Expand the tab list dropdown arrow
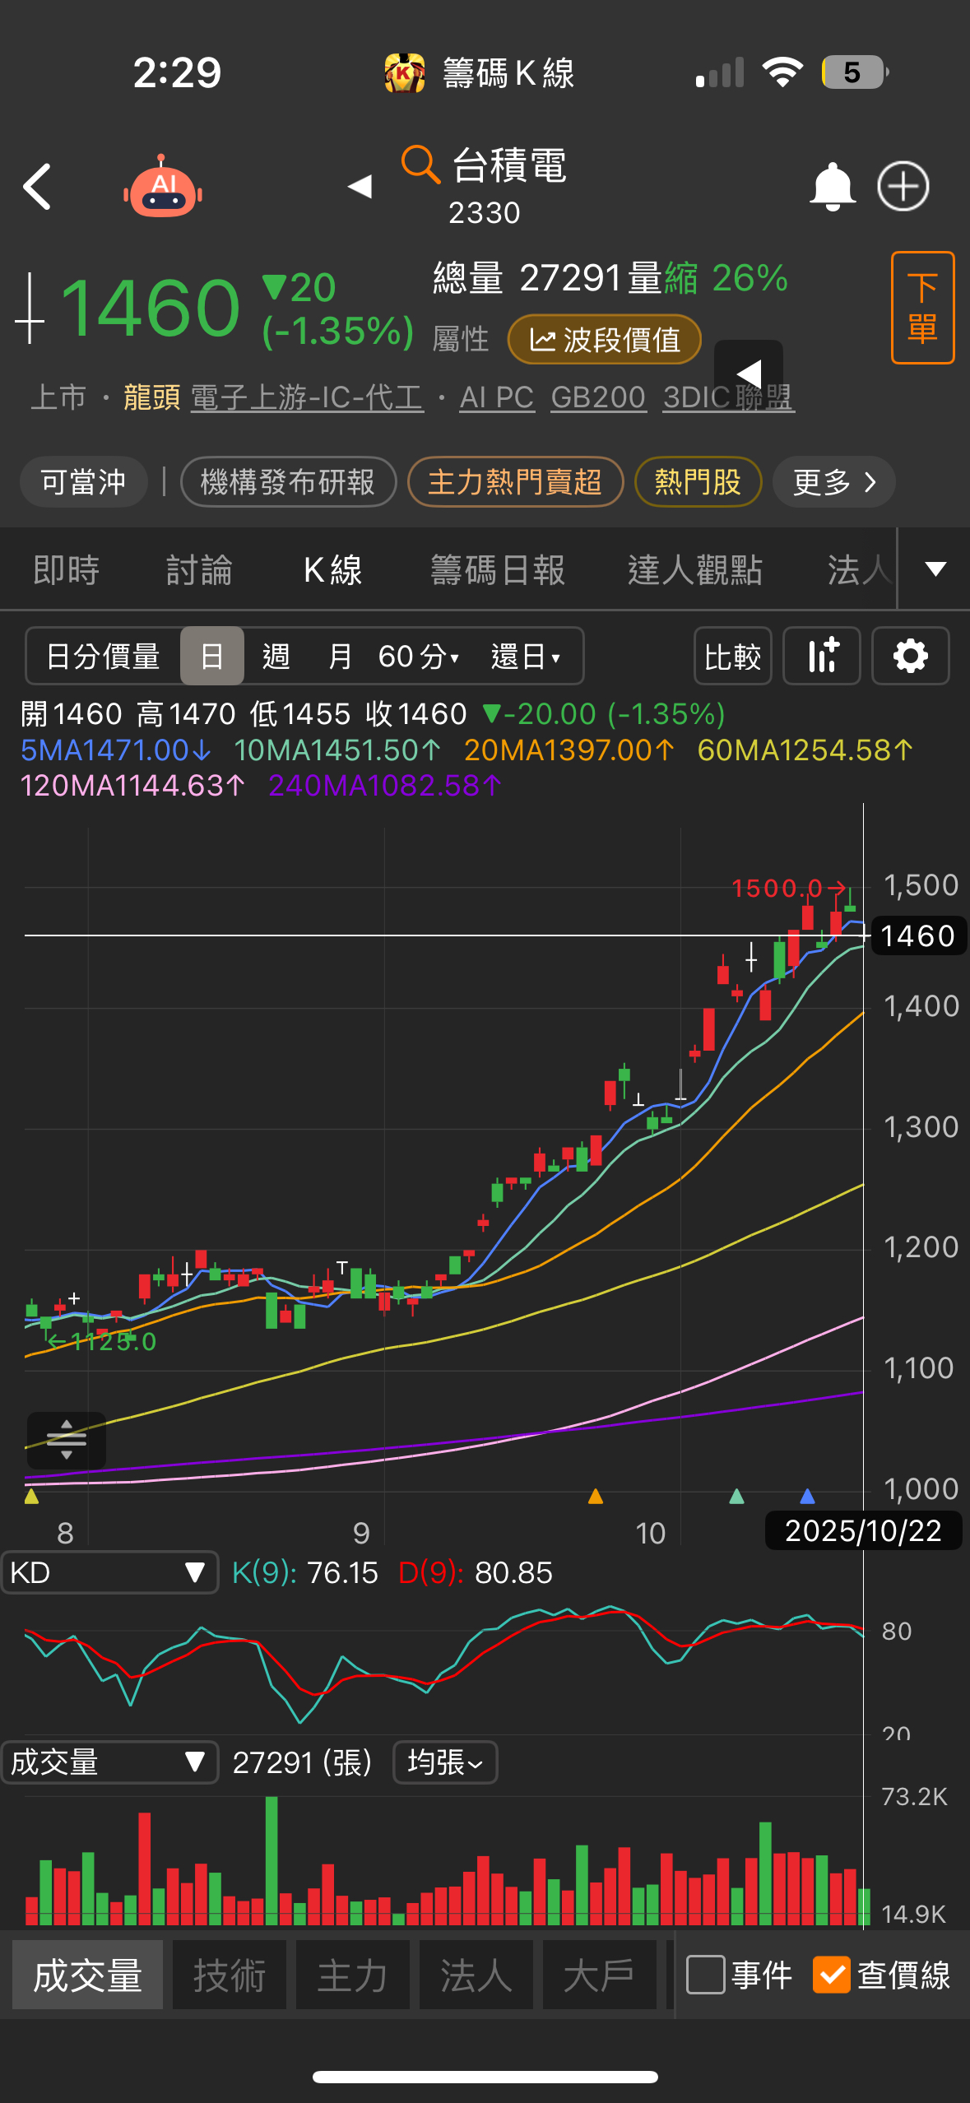Screen dimensions: 970x2103 tap(935, 569)
